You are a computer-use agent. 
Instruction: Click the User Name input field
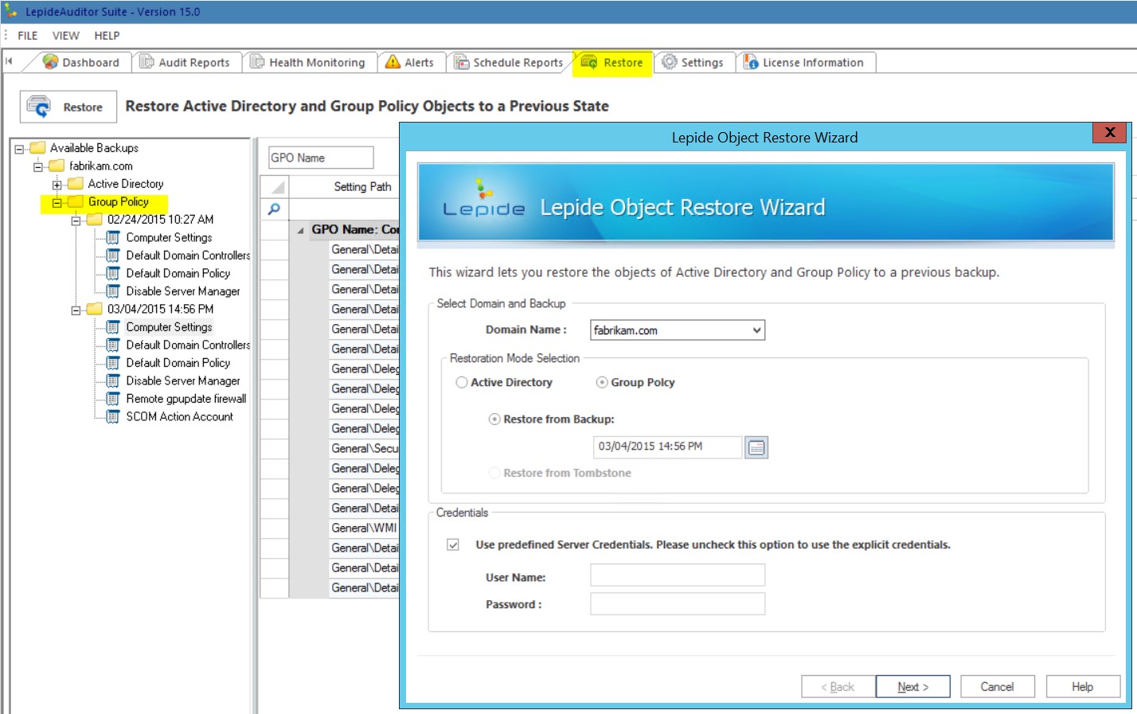tap(677, 575)
